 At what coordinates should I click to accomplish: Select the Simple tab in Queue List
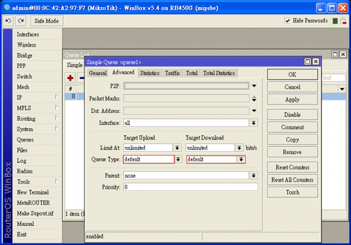tap(75, 65)
